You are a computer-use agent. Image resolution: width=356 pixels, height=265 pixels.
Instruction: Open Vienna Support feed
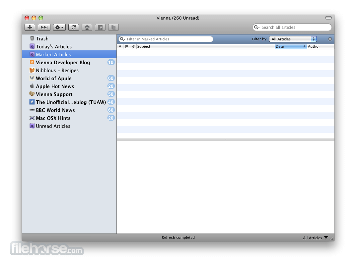(x=69, y=94)
